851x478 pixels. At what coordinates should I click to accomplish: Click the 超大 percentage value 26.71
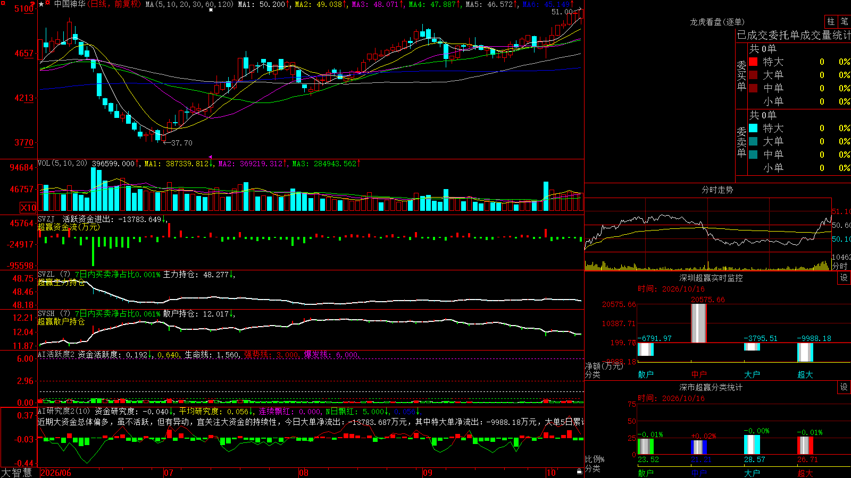click(x=807, y=459)
